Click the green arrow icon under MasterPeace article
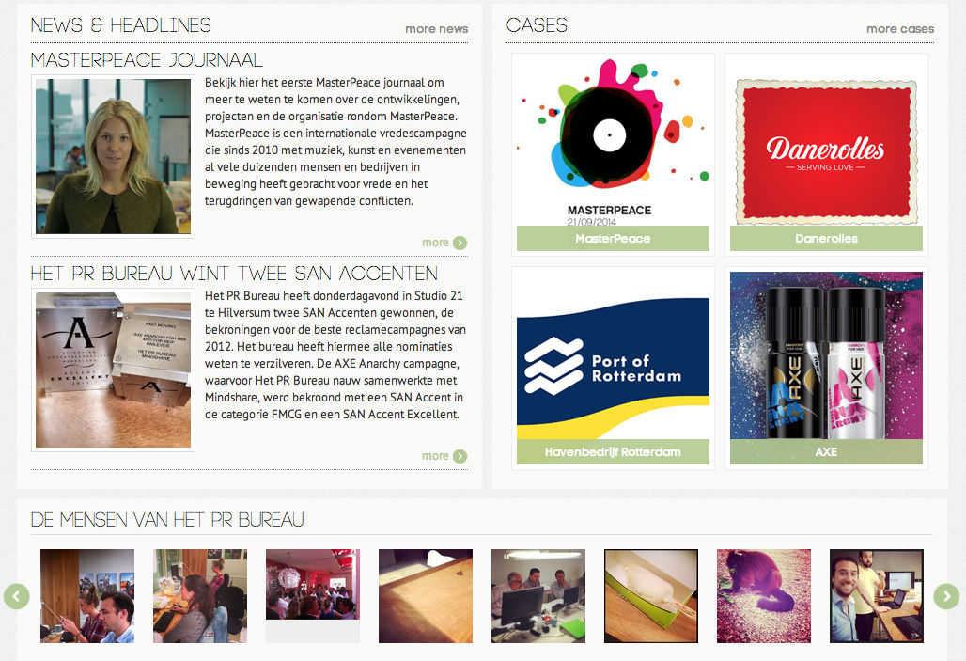966x661 pixels. coord(460,243)
